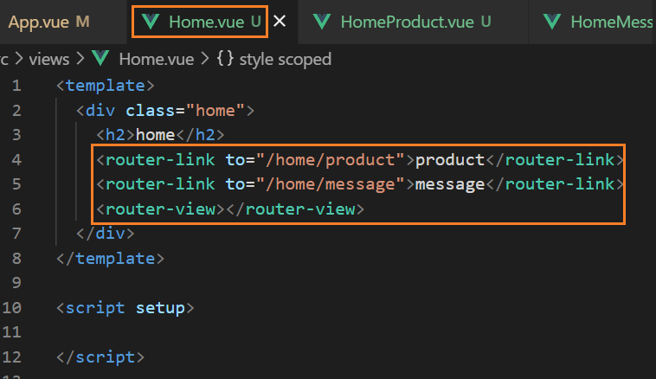Click the 'class="home"' attribute text
Viewport: 656px width, 379px height.
point(185,111)
